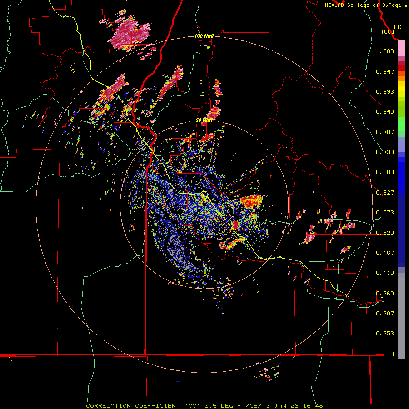Click the dark radar site center dot

click(x=204, y=205)
